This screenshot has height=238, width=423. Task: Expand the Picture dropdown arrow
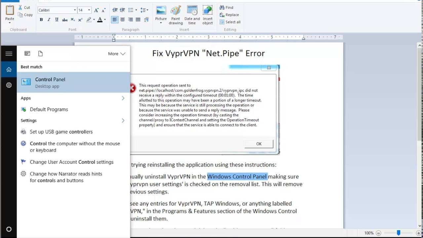pos(161,23)
